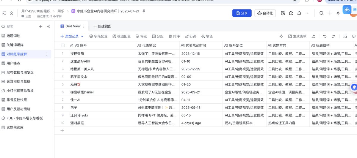Click the header plus create icon
The image size is (357, 158).
[330, 13]
